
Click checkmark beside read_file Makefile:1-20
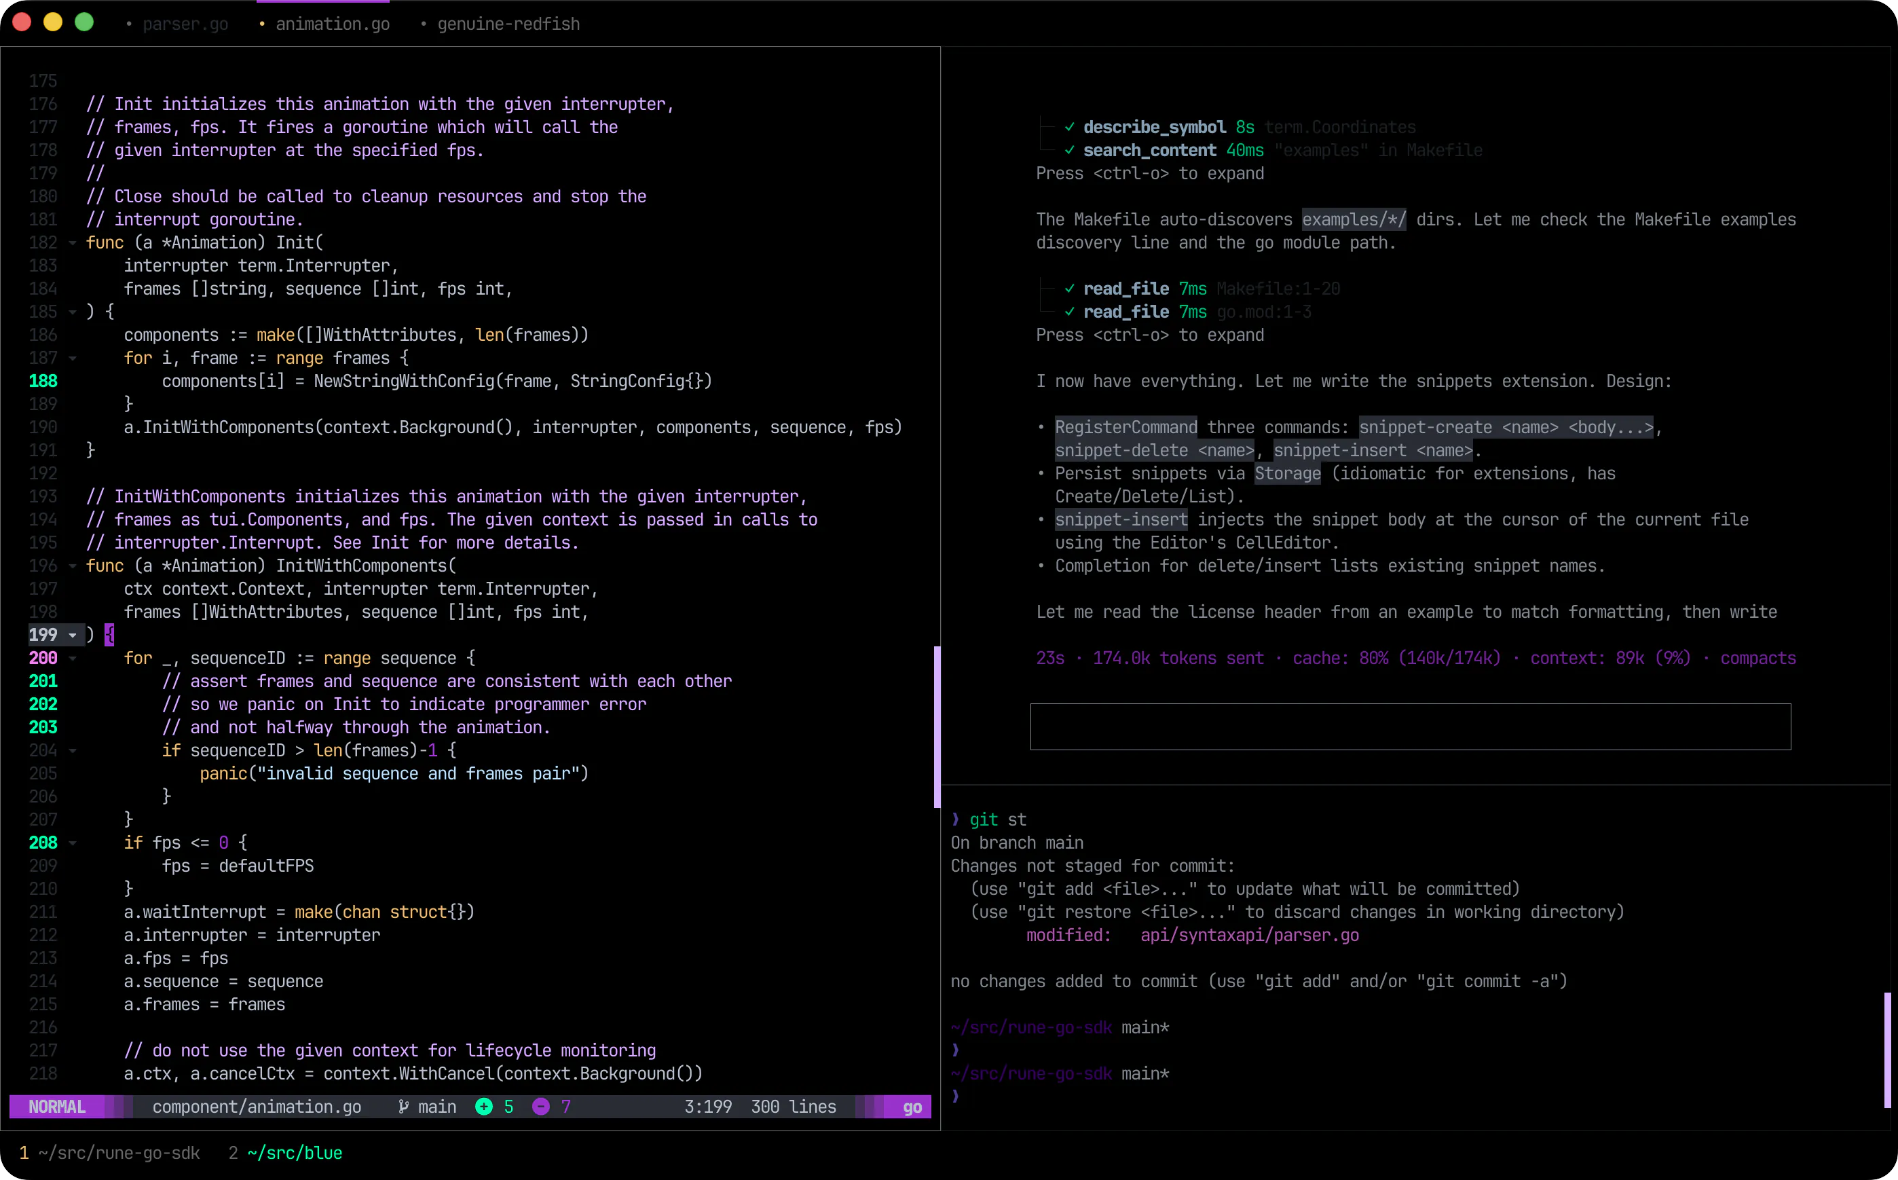(x=1070, y=289)
